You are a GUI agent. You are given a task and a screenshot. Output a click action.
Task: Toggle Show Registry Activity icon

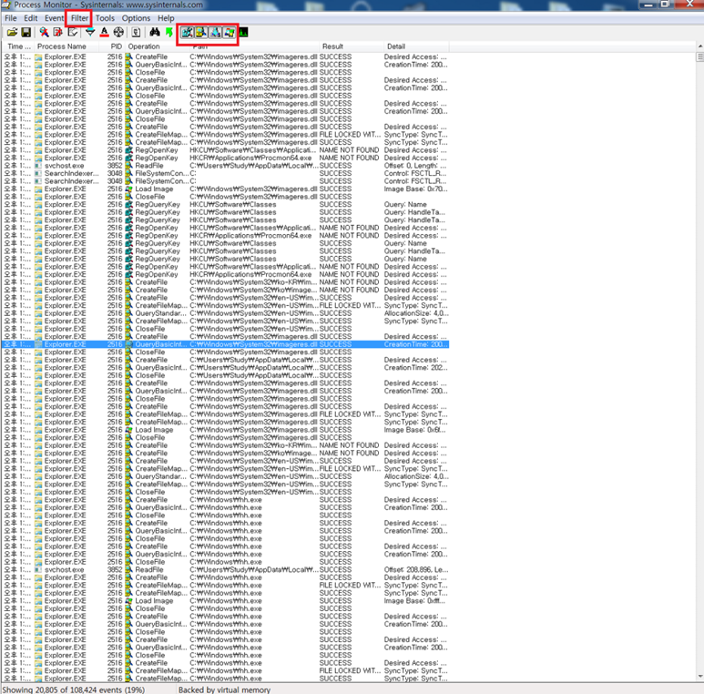point(187,32)
